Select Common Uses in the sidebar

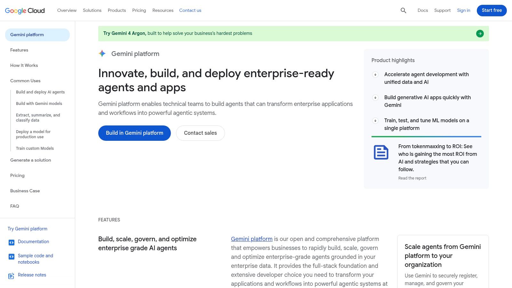point(25,81)
